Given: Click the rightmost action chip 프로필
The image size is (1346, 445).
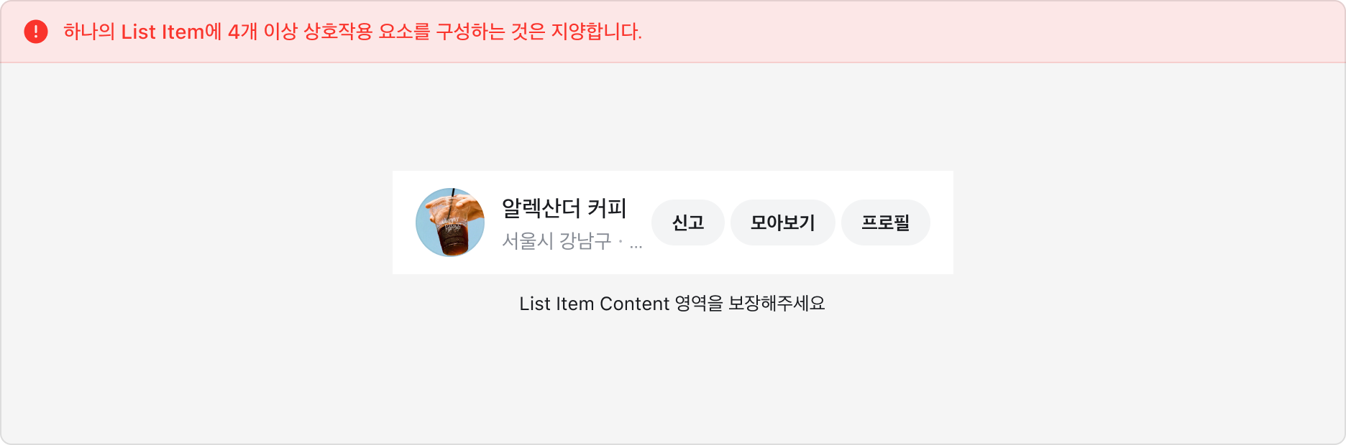Looking at the screenshot, I should tap(885, 222).
